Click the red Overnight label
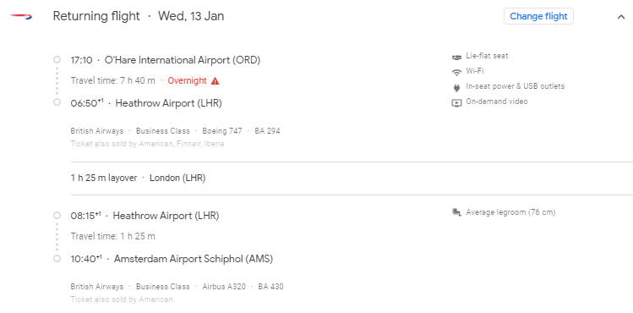This screenshot has width=633, height=313. tap(188, 80)
